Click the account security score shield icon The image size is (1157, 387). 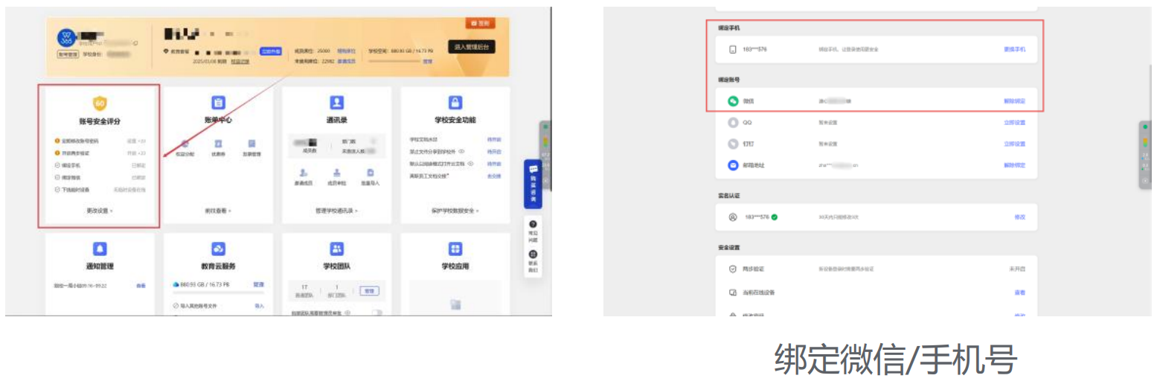(x=100, y=103)
